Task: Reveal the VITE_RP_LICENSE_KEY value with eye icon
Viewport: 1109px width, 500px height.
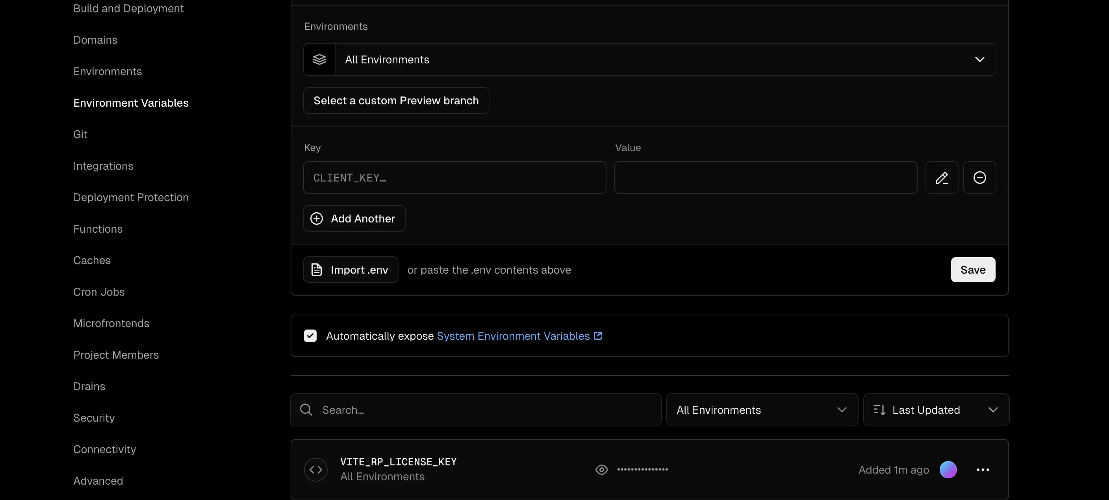Action: pyautogui.click(x=601, y=469)
